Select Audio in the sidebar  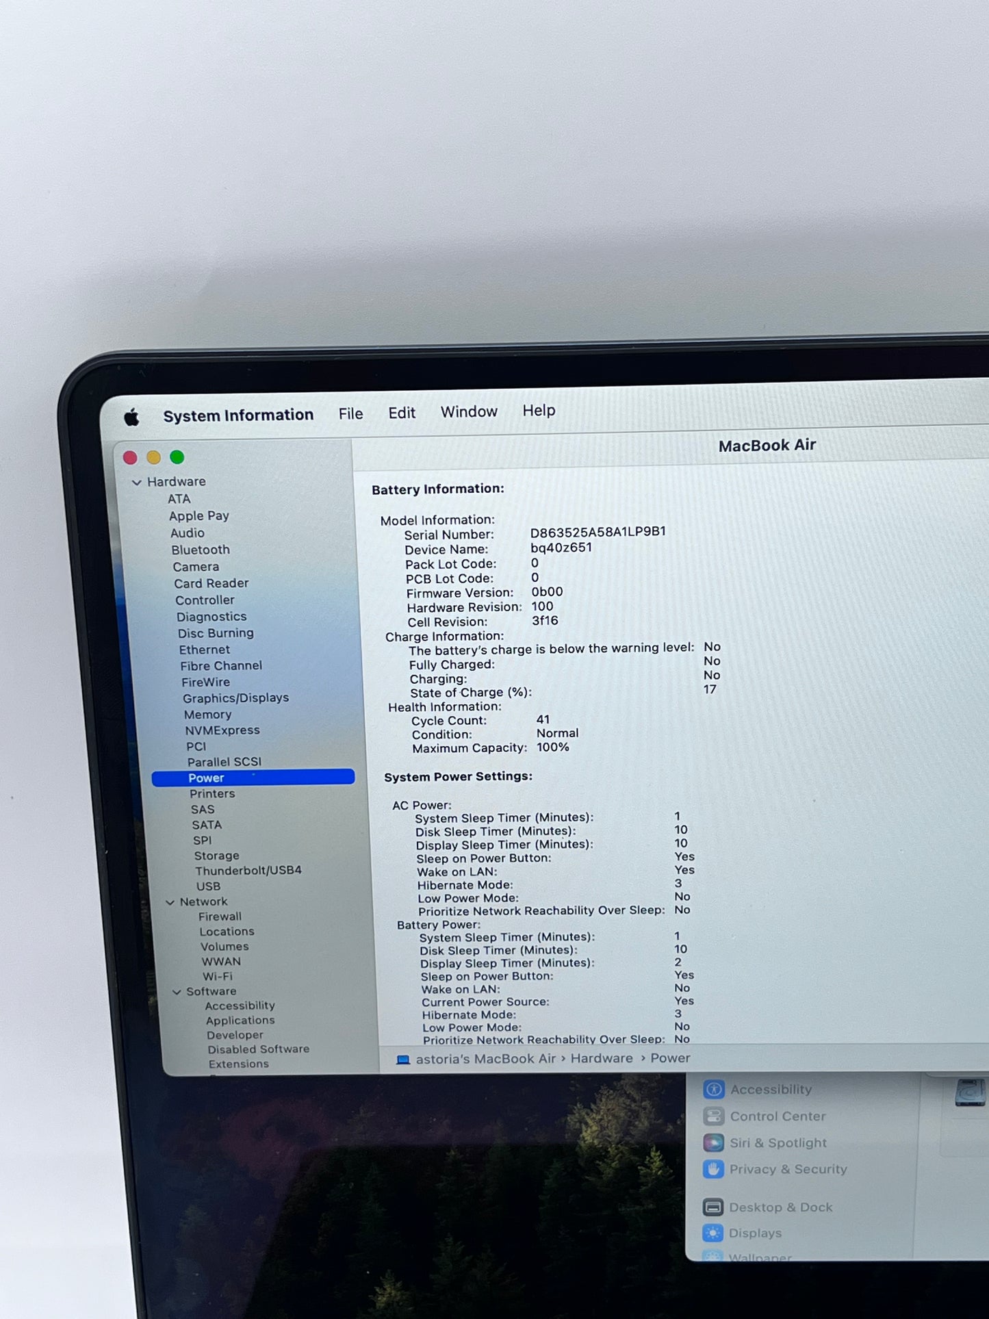tap(188, 533)
